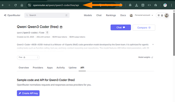The width and height of the screenshot is (175, 102).
Task: Click the gift icon beside model title
Action: pyautogui.click(x=61, y=27)
